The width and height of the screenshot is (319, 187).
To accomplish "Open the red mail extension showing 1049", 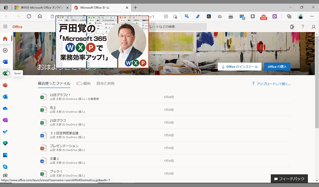I will point(264,17).
